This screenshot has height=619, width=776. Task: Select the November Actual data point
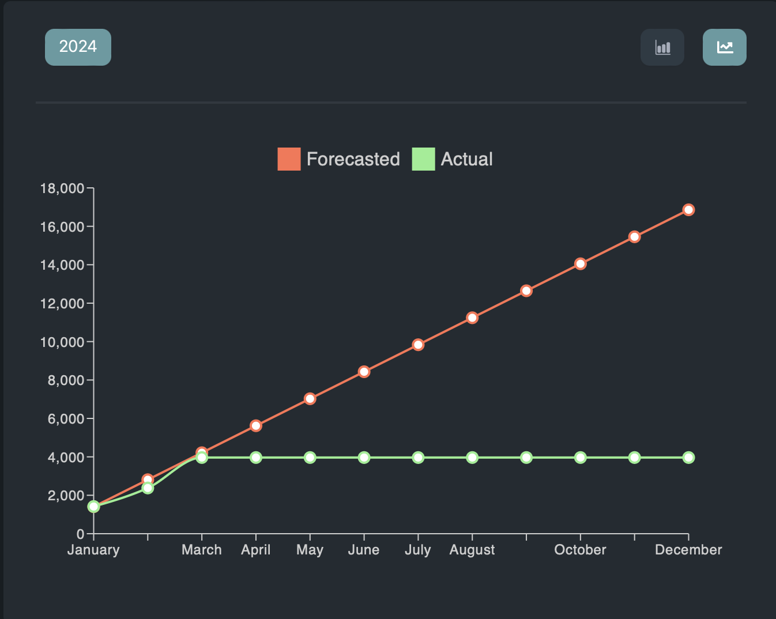635,458
